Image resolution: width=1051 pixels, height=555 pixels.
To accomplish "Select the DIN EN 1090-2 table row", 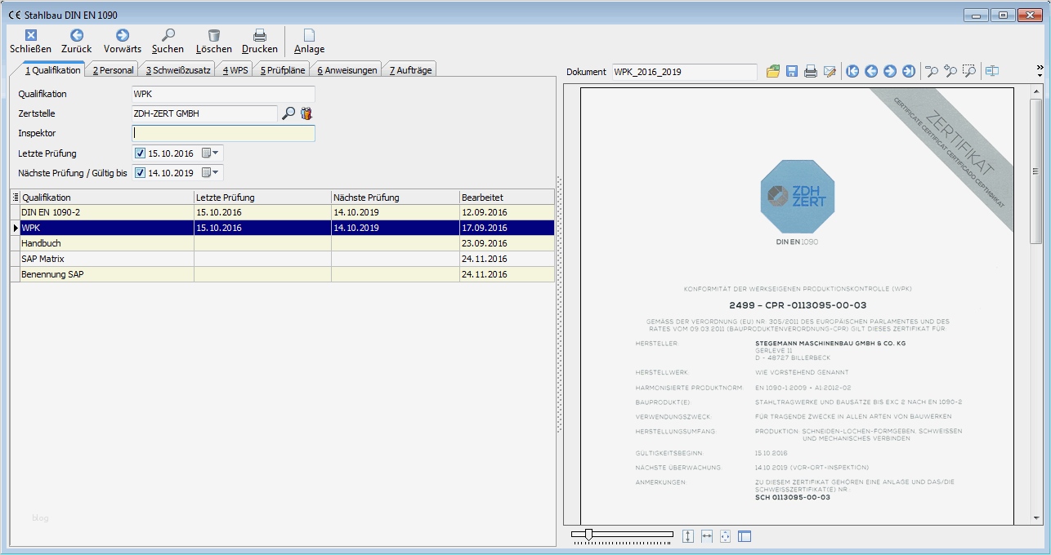I will point(106,212).
